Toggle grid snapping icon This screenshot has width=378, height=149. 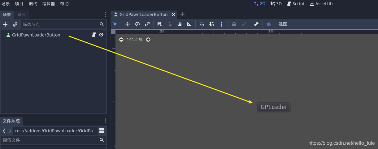[x=212, y=24]
